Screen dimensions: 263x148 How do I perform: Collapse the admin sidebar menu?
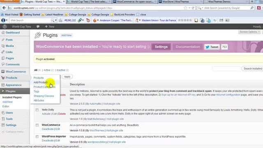[x=13, y=132]
